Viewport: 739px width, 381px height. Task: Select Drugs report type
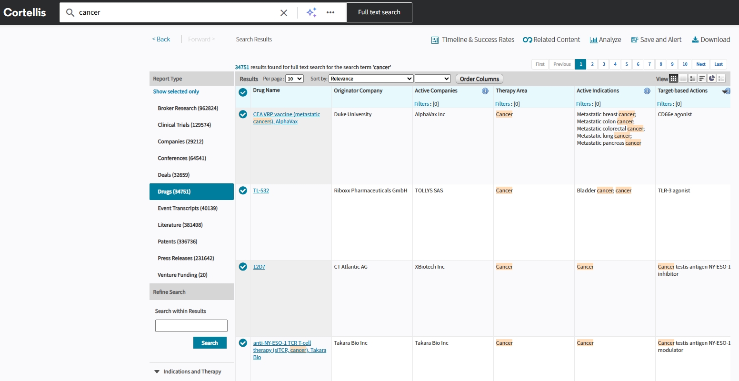pyautogui.click(x=191, y=191)
